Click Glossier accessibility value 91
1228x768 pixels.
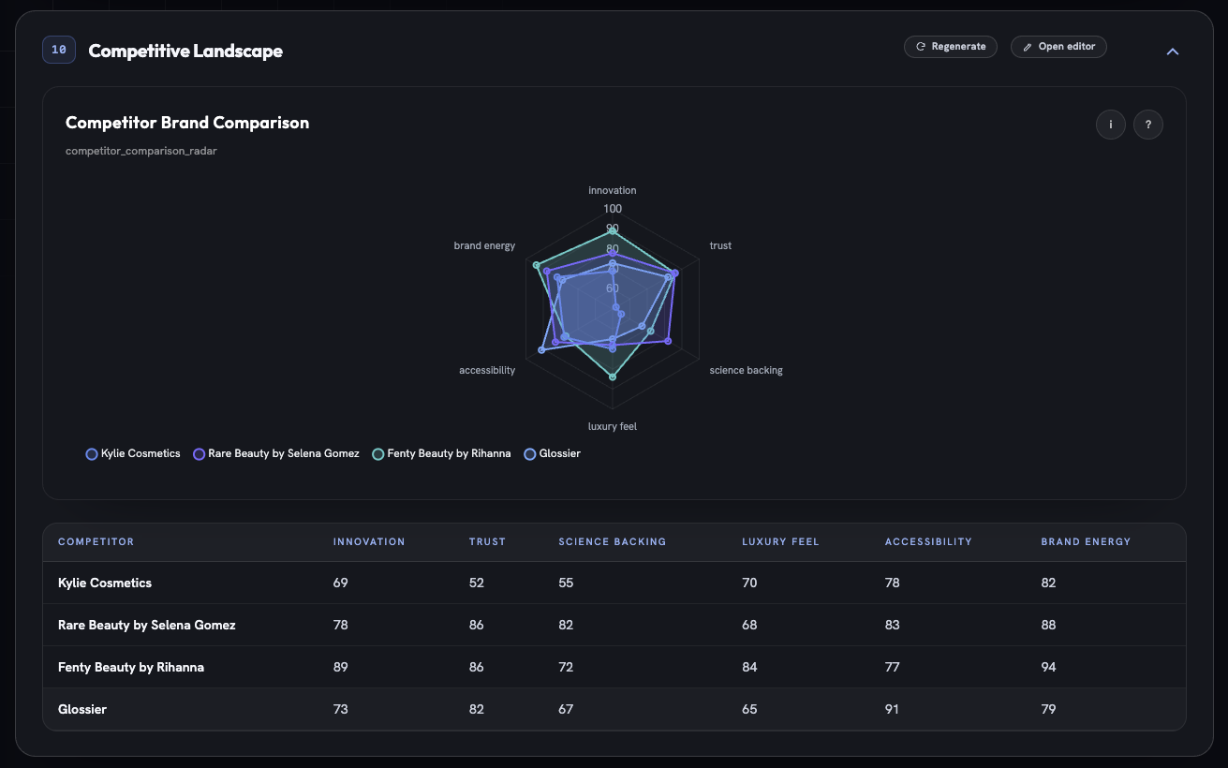pyautogui.click(x=892, y=709)
